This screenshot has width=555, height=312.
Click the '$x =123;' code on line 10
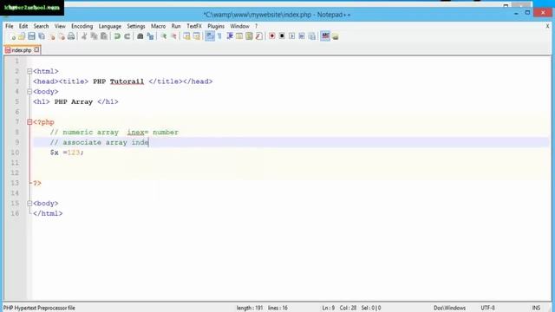(67, 153)
